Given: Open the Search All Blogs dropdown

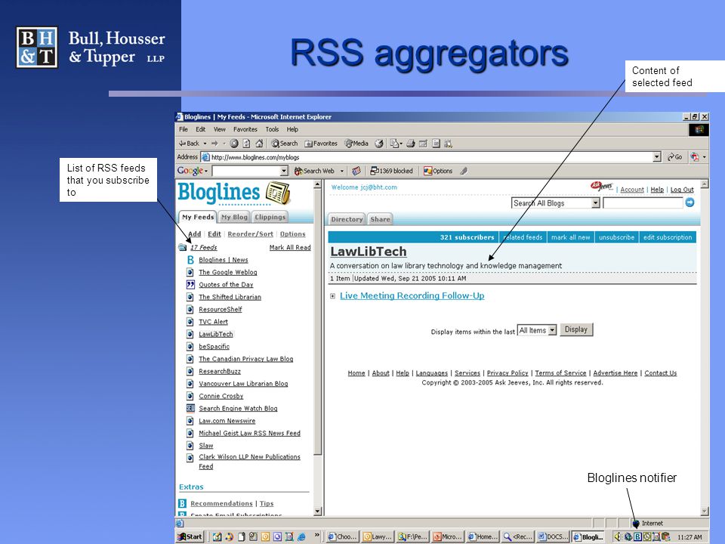Looking at the screenshot, I should pyautogui.click(x=555, y=202).
